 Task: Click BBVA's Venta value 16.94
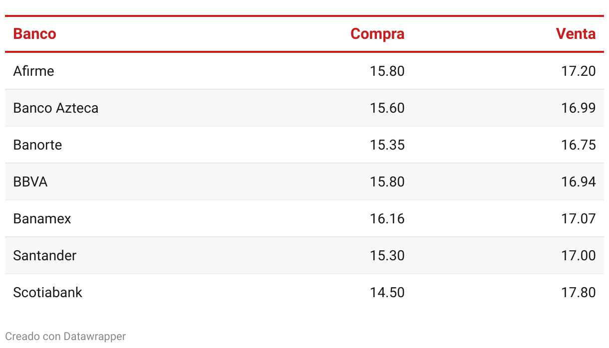point(579,181)
